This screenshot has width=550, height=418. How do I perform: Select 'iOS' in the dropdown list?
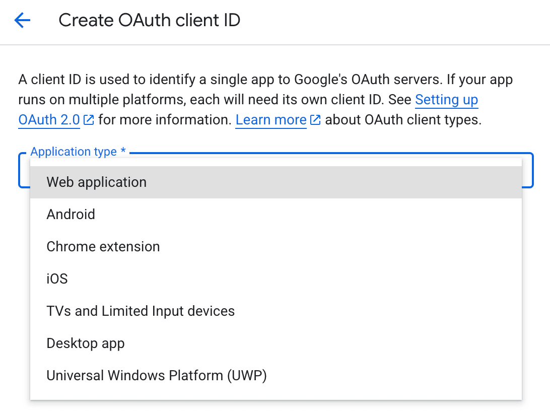[57, 279]
